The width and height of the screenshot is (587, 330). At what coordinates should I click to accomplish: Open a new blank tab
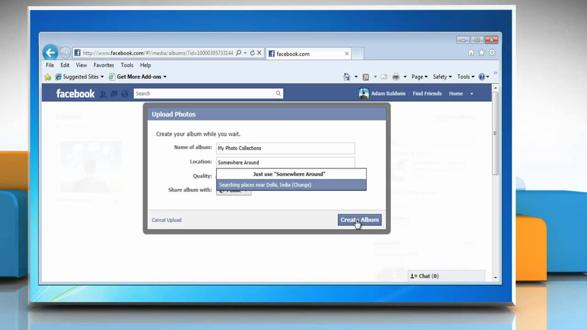coord(358,54)
